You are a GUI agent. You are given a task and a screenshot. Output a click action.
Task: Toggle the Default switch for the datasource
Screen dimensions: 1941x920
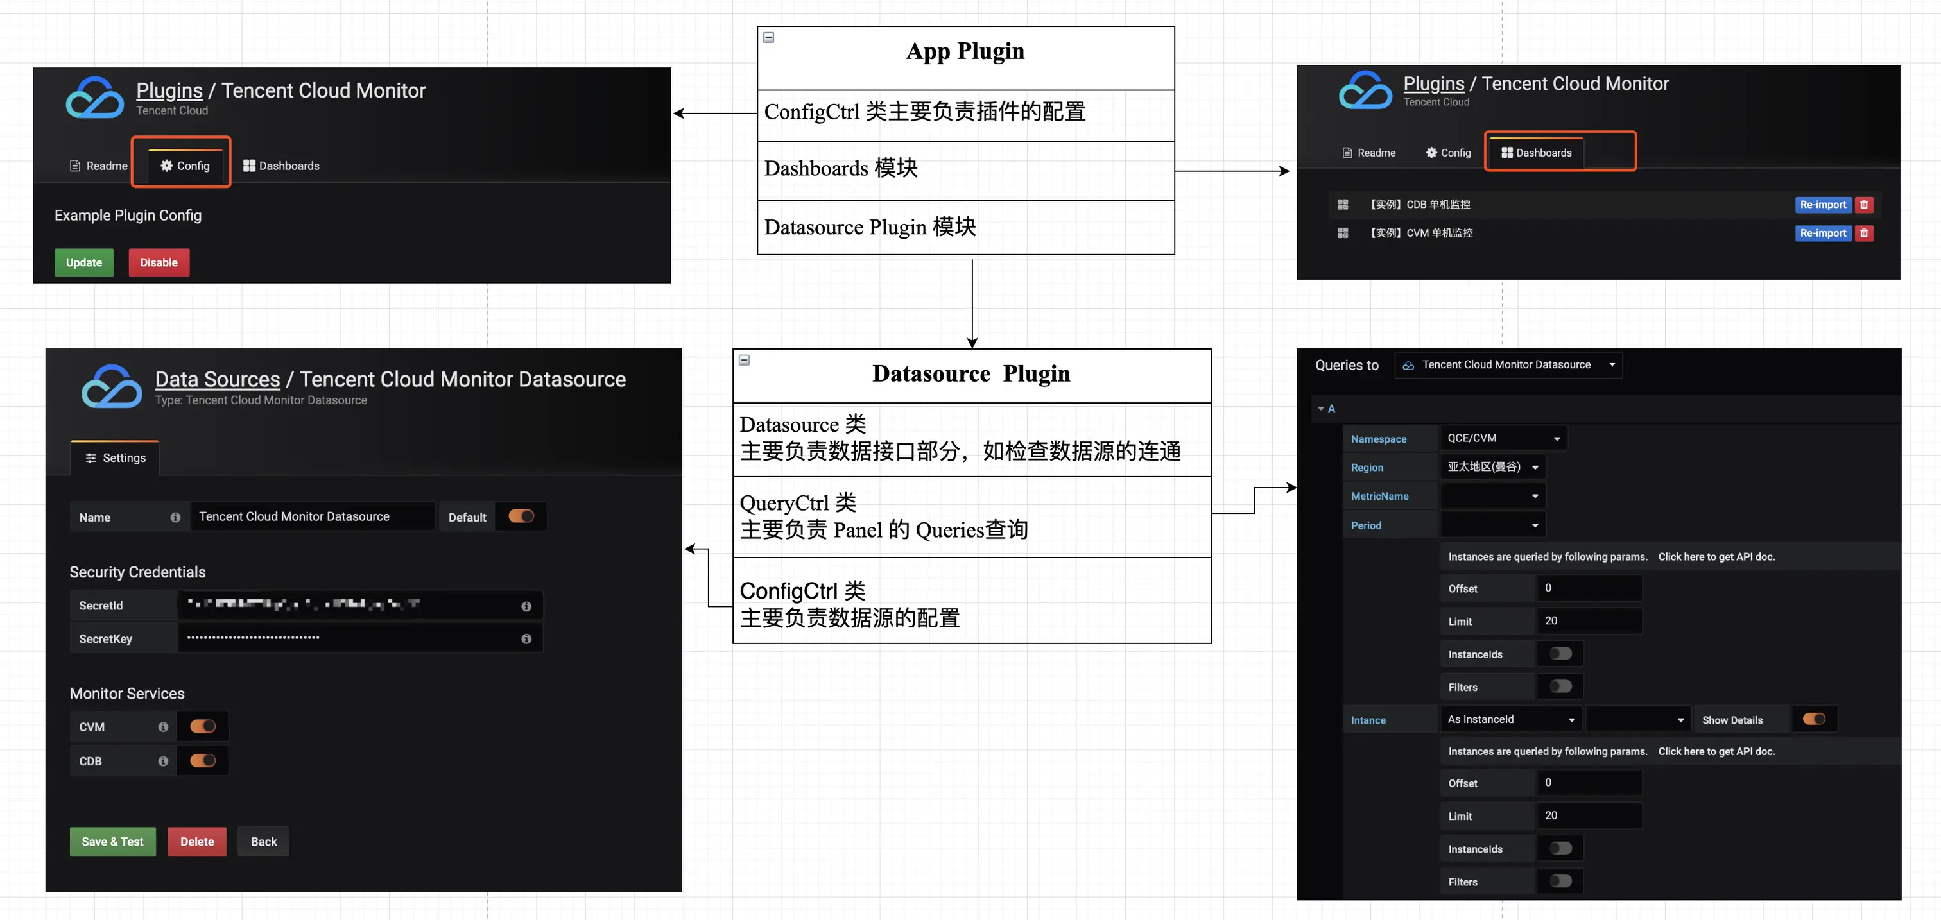521,516
